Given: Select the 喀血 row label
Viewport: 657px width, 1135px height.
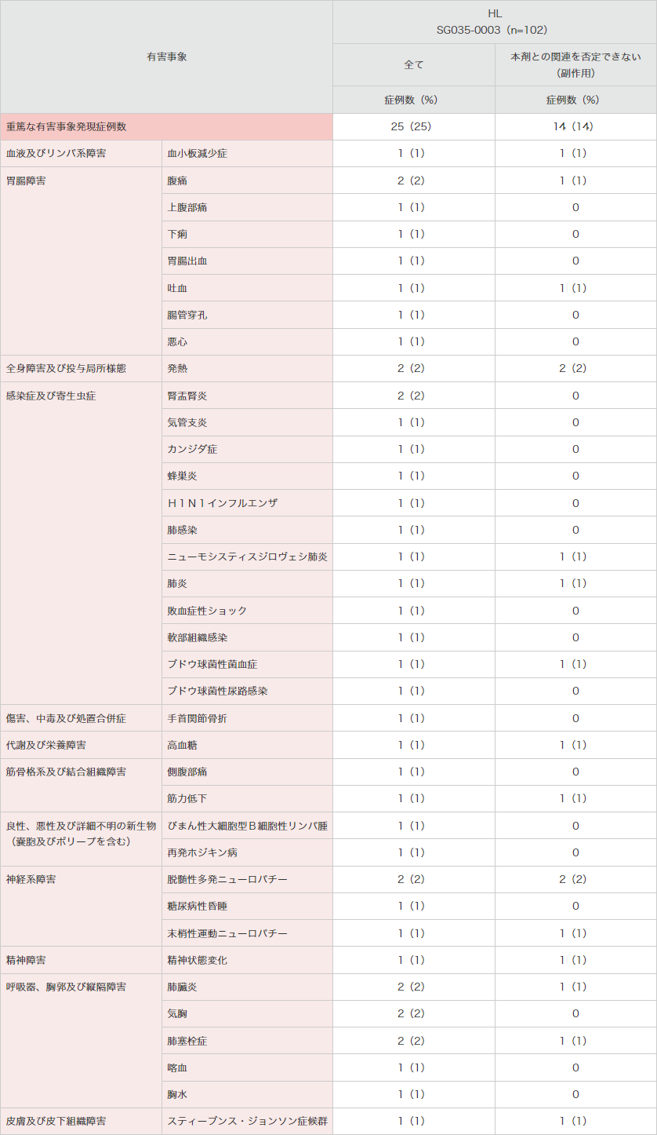Looking at the screenshot, I should pyautogui.click(x=247, y=1067).
